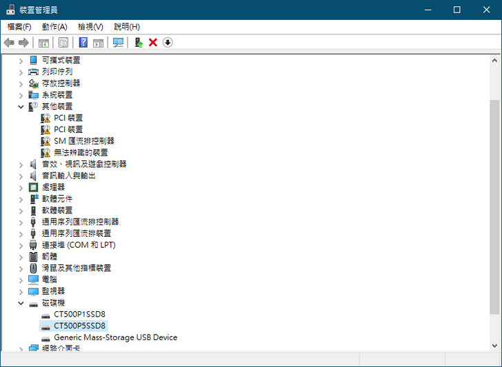
Task: Click the 存放控制器 category icon
Action: 34,83
